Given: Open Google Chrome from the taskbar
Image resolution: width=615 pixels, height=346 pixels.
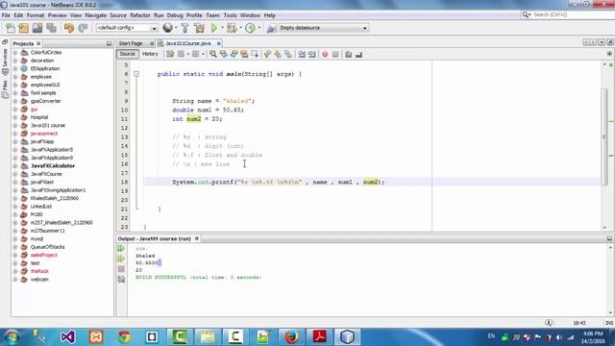Looking at the screenshot, I should [124, 336].
